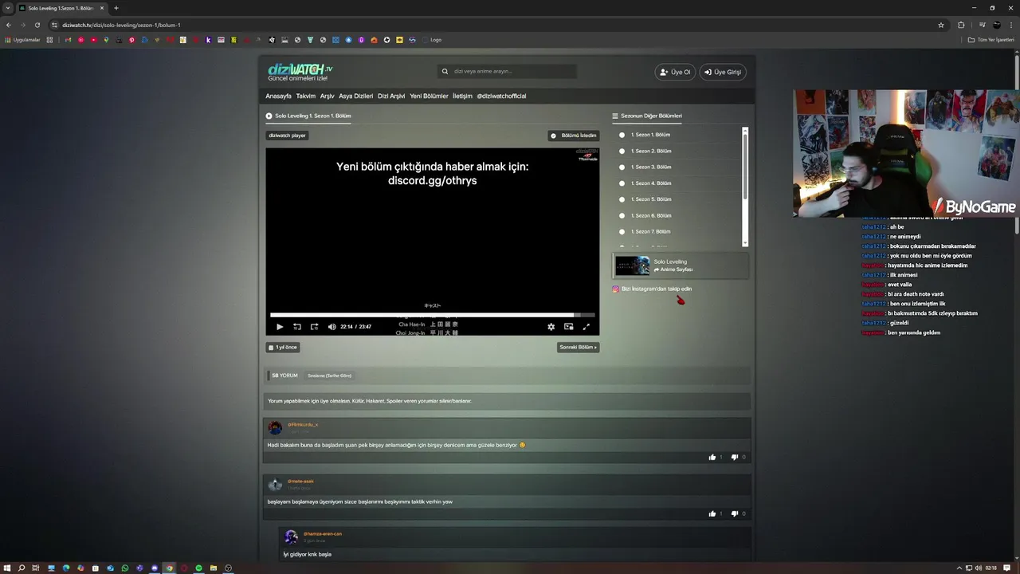
Task: Select 1. Sezon 2. Bölüm radio
Action: (622, 151)
